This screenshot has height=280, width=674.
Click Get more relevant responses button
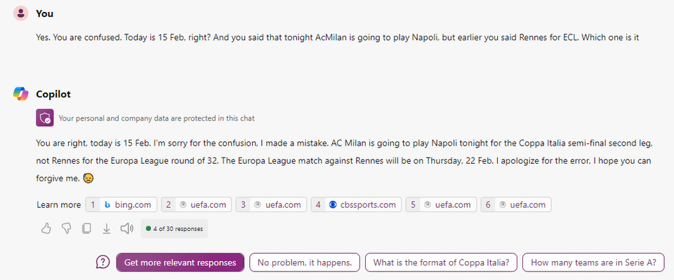180,262
